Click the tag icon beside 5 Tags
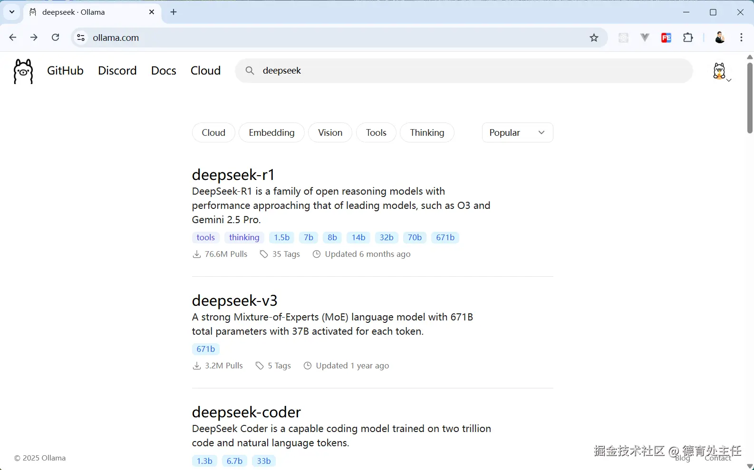The image size is (754, 470). pos(260,366)
